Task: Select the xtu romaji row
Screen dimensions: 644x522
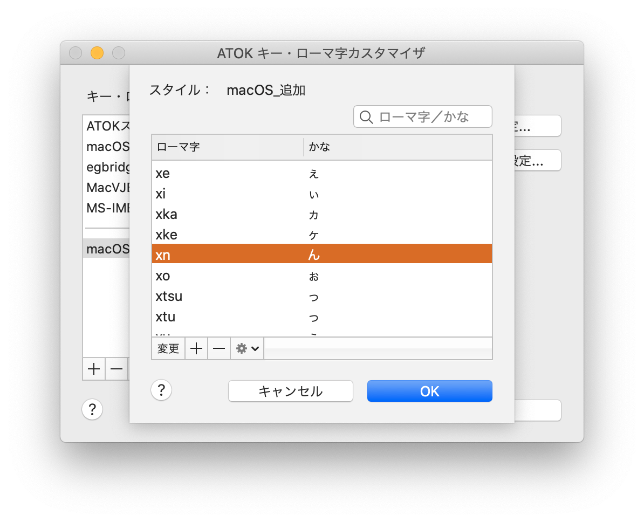Action: point(322,317)
